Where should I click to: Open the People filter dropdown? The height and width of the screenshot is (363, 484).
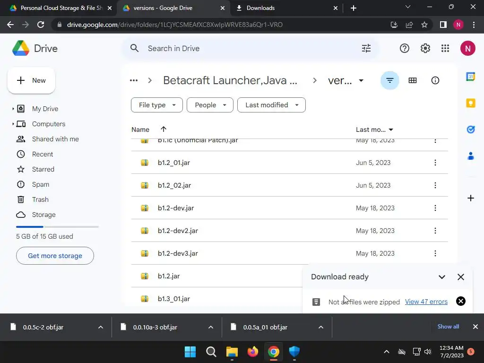pos(210,105)
